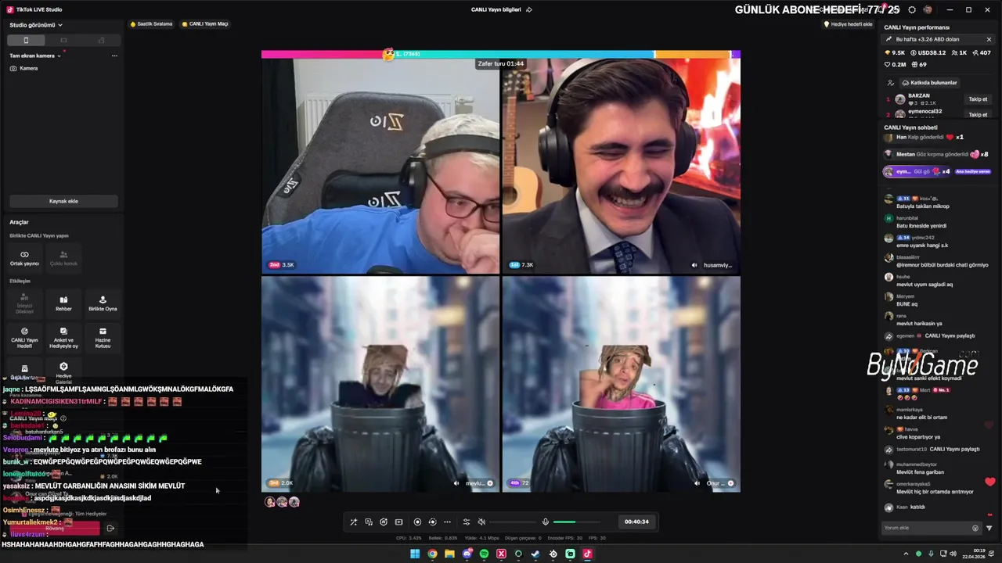Screen dimensions: 1002x563
Task: Select the landscape layout tab
Action: (63, 40)
